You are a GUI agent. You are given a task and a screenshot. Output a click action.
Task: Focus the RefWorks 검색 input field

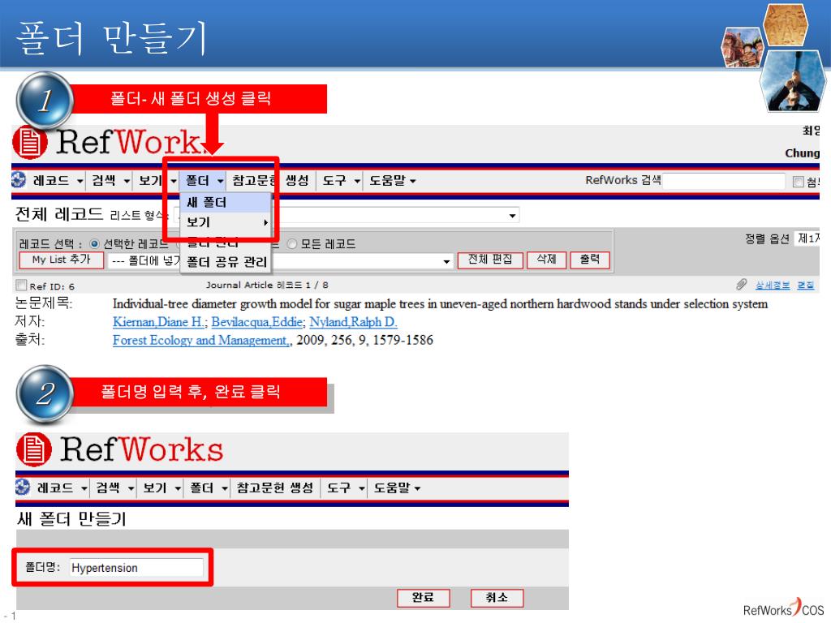coord(723,181)
